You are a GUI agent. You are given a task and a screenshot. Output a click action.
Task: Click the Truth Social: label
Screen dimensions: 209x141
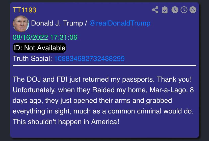pos(32,59)
